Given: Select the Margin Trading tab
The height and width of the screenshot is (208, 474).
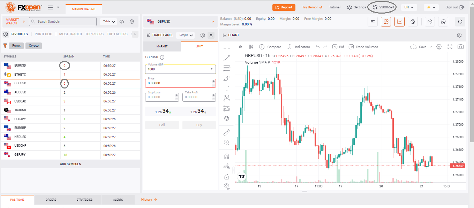Looking at the screenshot, I should 84,9.
